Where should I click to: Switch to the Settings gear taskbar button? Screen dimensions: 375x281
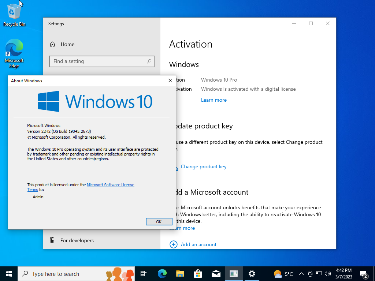[252, 274]
